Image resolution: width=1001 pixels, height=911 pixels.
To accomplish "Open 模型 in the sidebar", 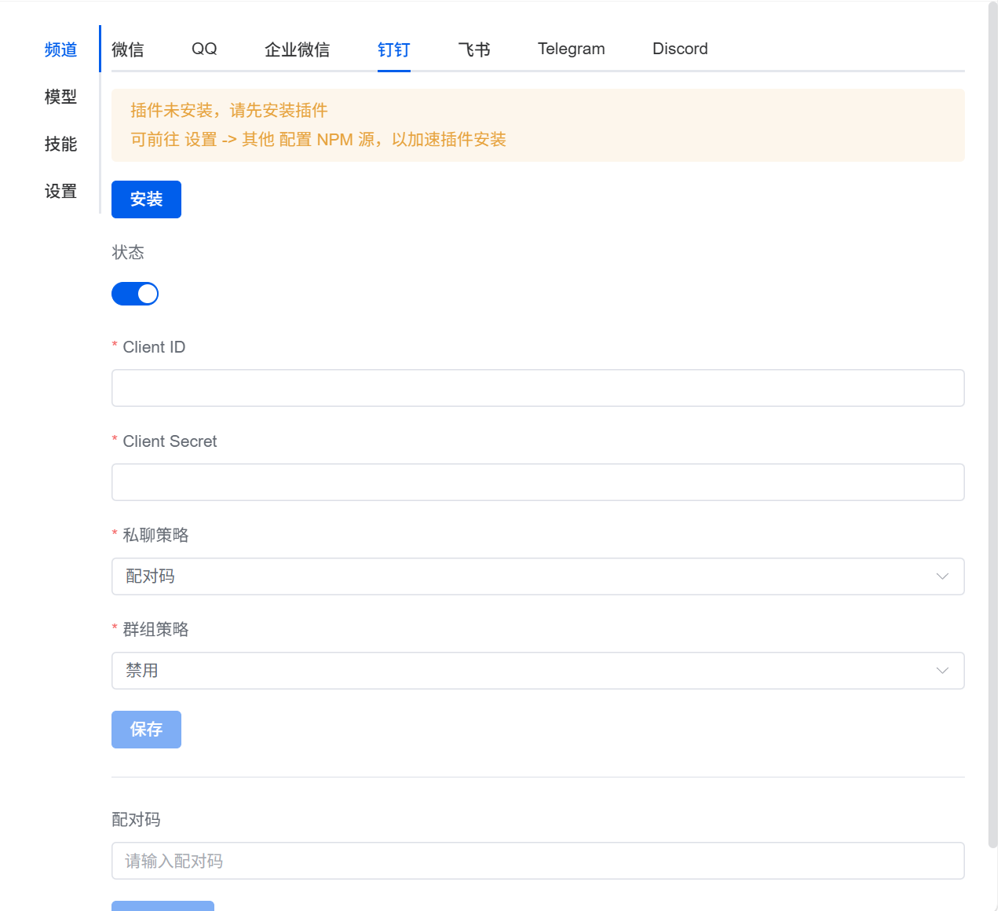I will [60, 97].
